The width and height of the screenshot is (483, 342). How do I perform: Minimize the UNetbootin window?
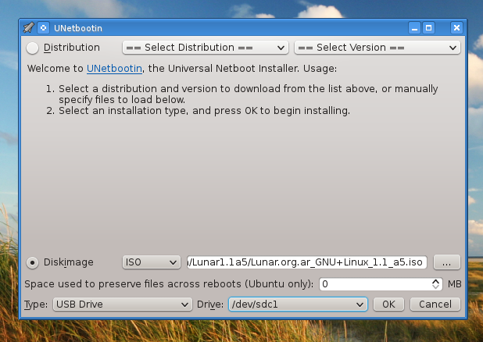click(414, 27)
